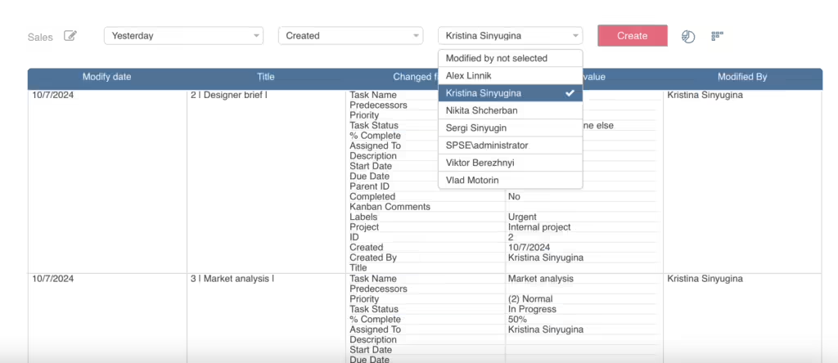Open the pie chart report icon

click(687, 36)
